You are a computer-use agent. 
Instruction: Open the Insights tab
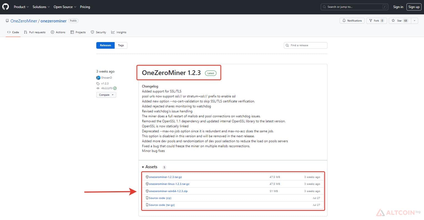119,32
